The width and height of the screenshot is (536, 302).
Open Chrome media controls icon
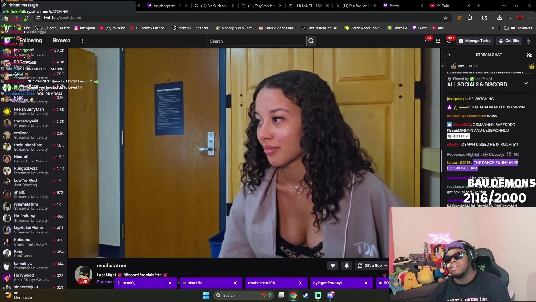pos(510,18)
